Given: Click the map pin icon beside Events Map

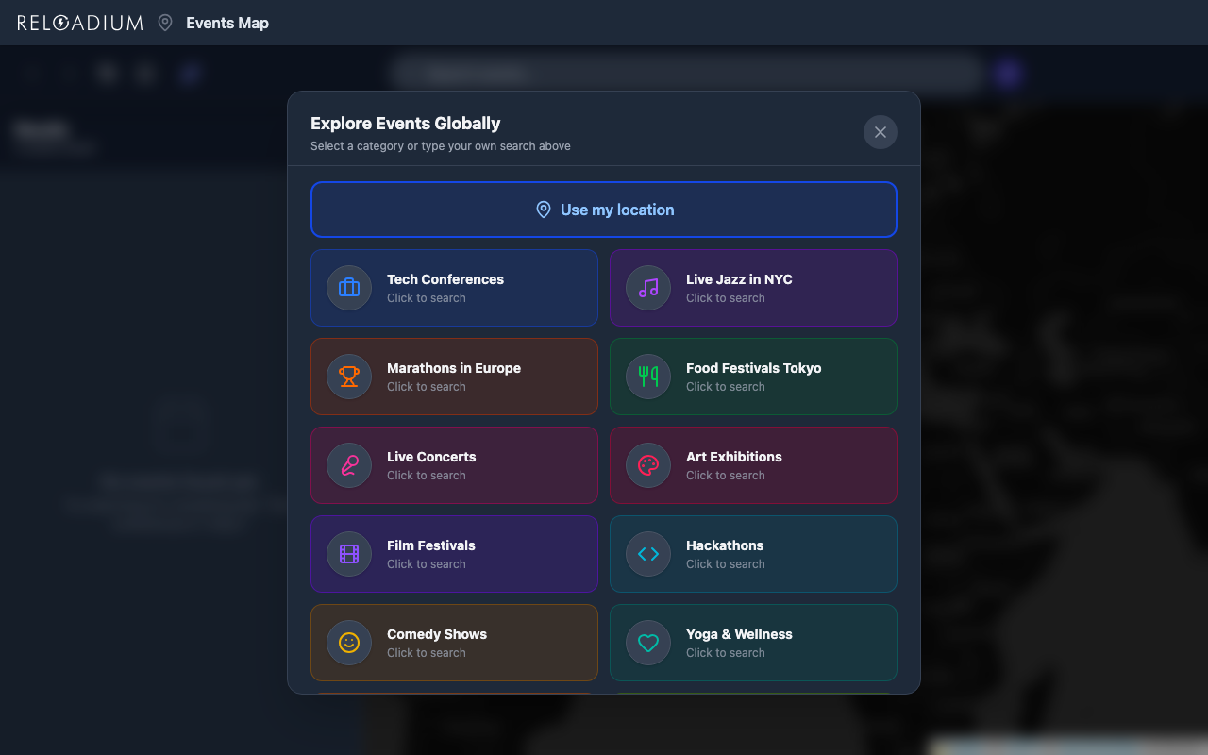Looking at the screenshot, I should click(x=165, y=22).
